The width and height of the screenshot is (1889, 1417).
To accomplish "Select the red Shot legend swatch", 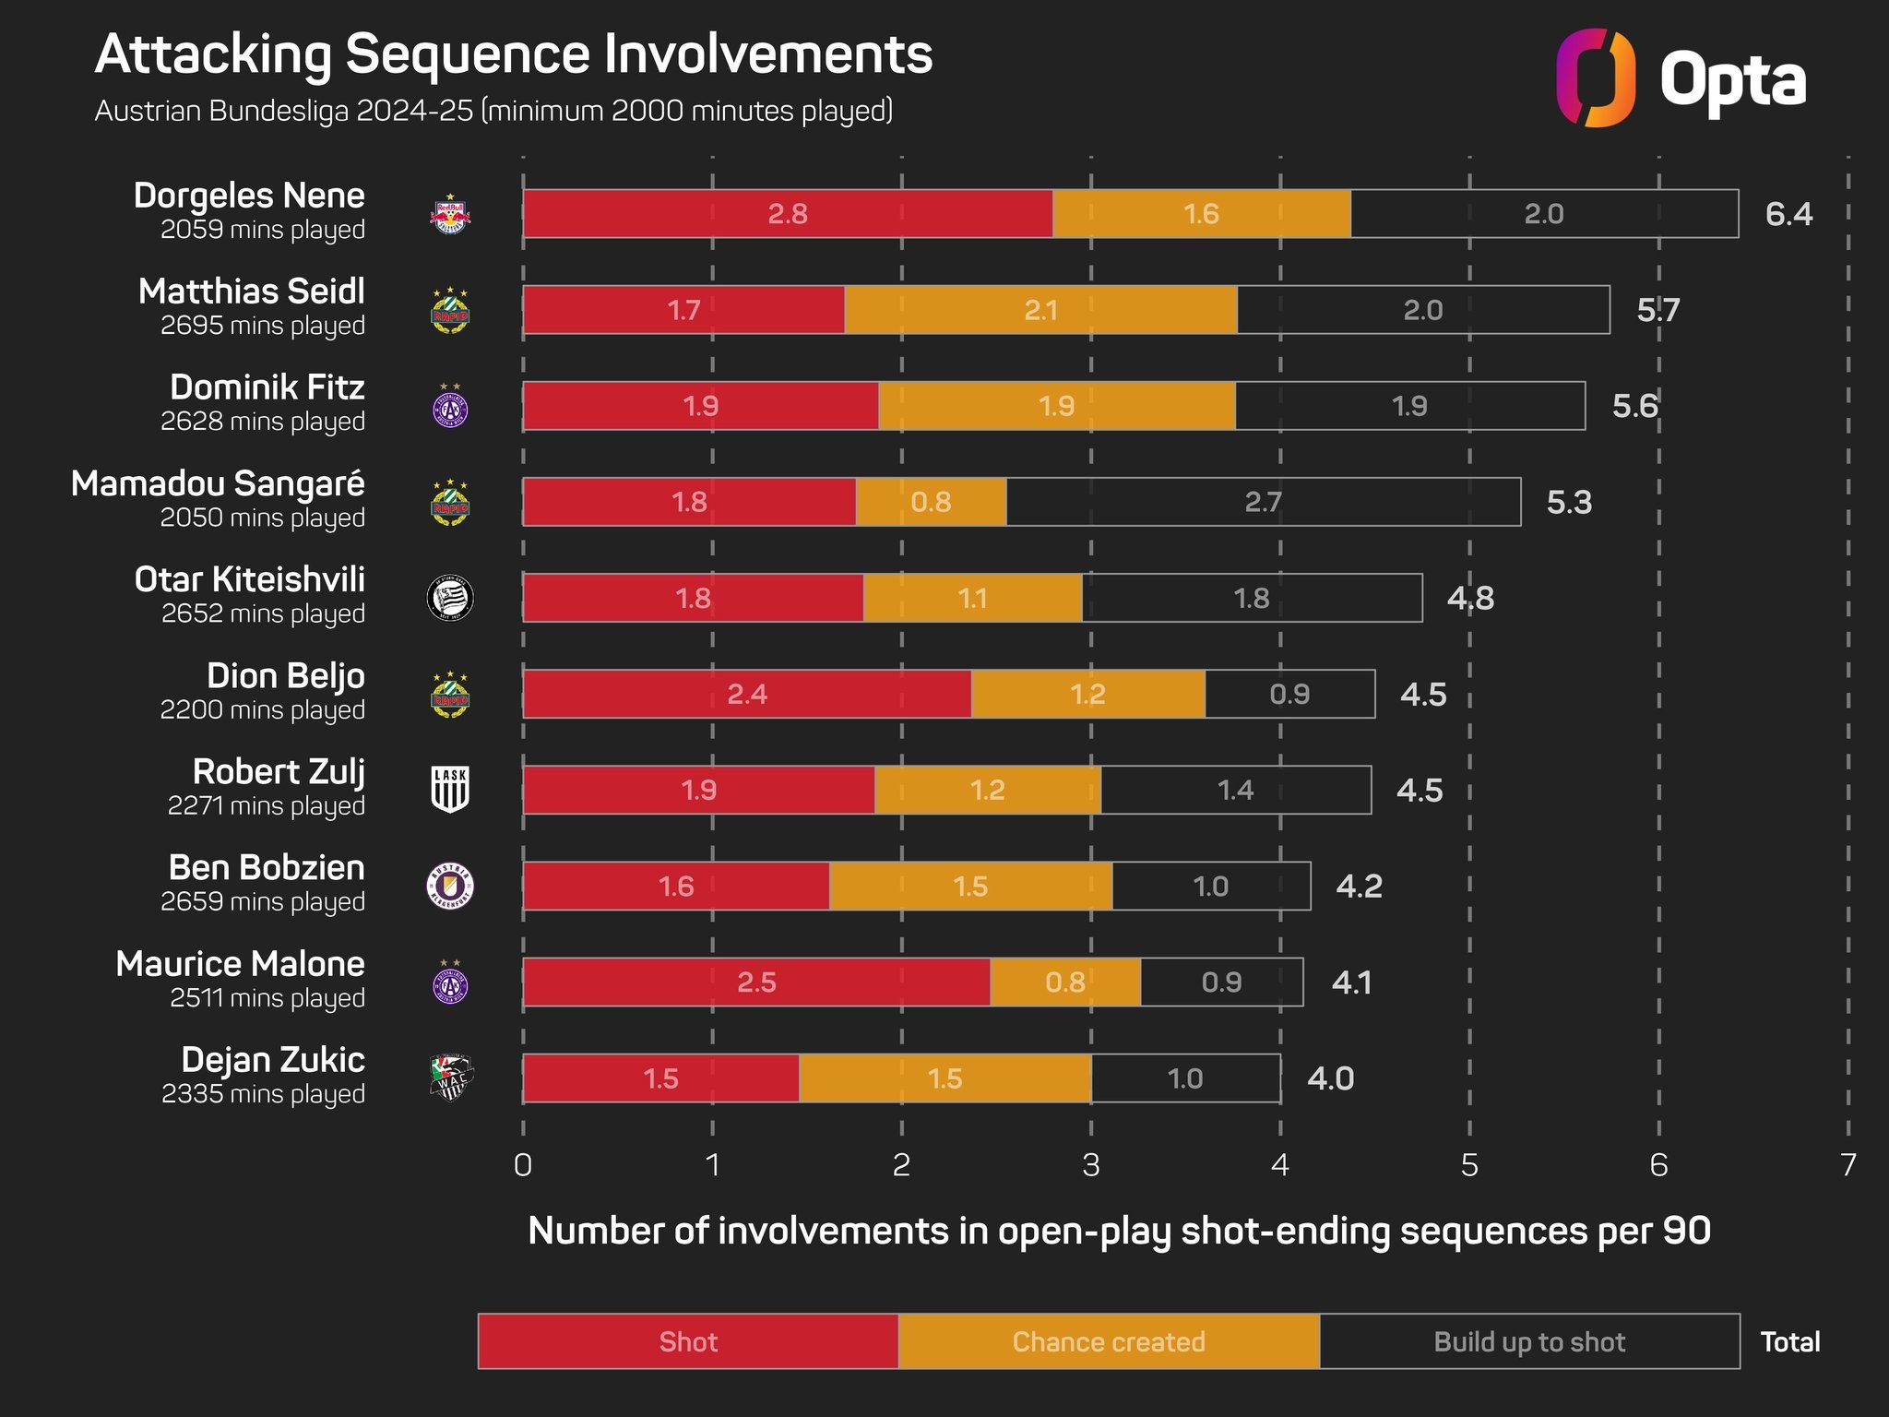I will tap(688, 1341).
